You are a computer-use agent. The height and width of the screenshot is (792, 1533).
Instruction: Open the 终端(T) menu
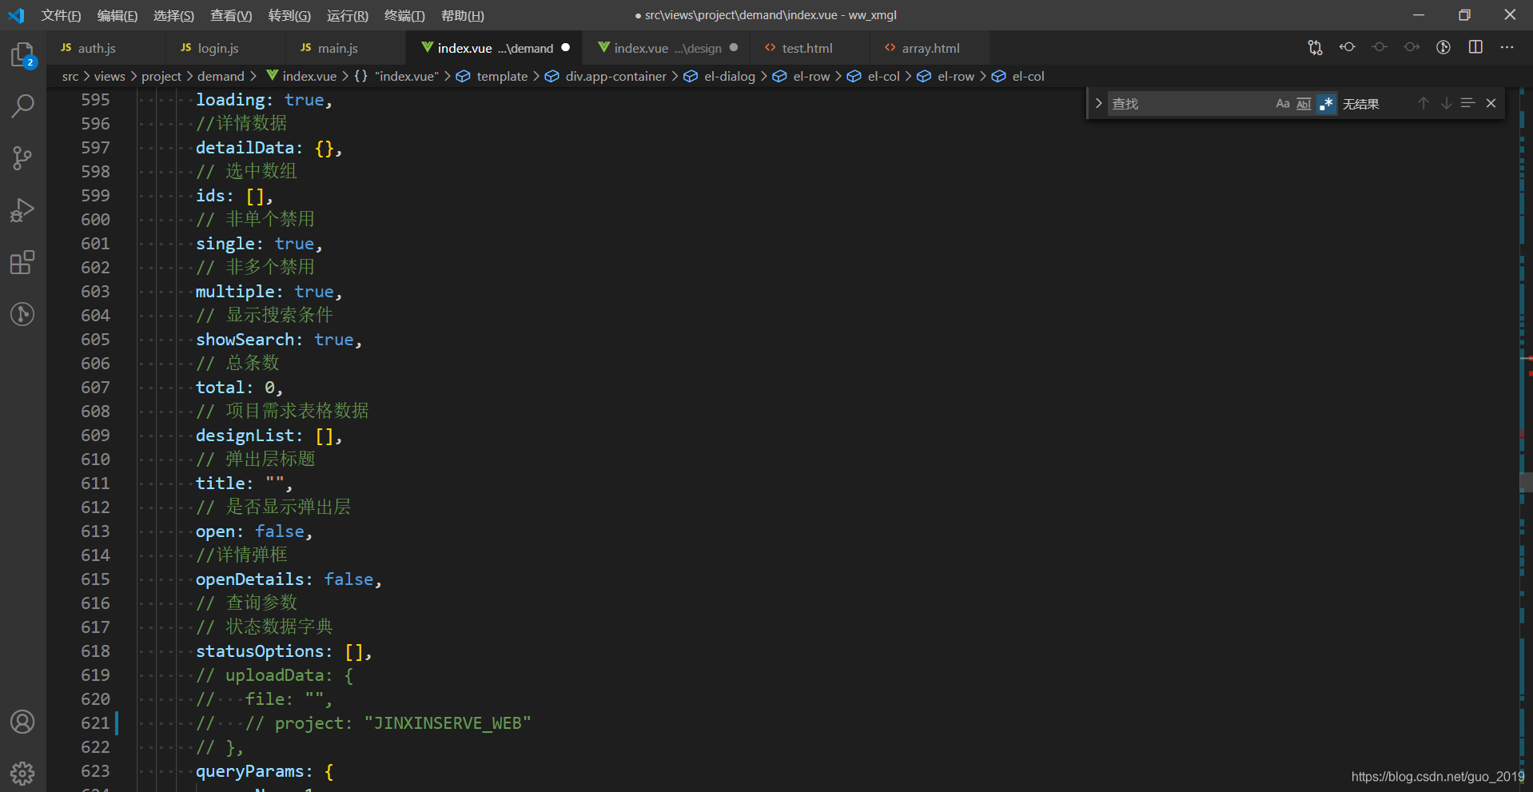coord(404,15)
